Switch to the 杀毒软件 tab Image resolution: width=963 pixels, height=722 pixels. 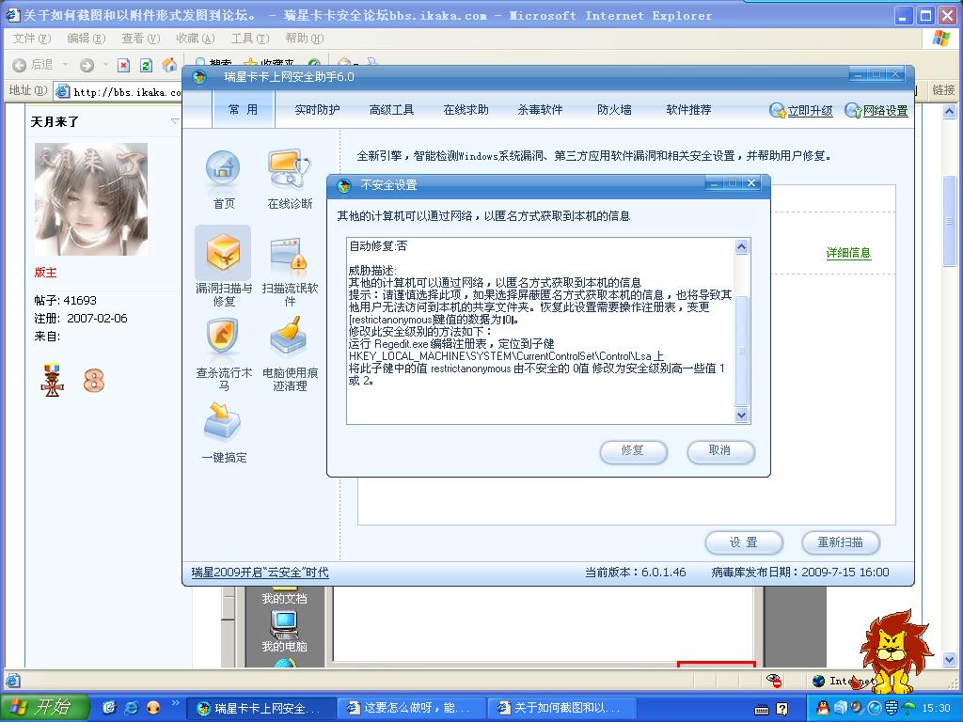click(540, 110)
